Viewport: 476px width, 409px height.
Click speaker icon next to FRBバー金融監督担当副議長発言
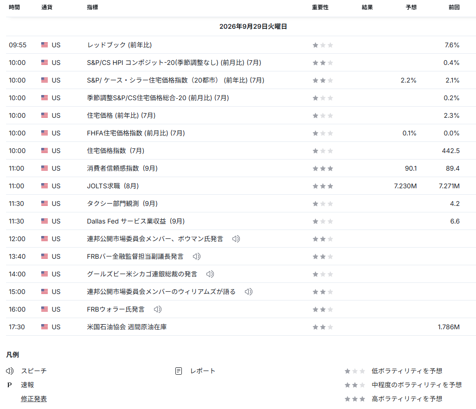(197, 256)
